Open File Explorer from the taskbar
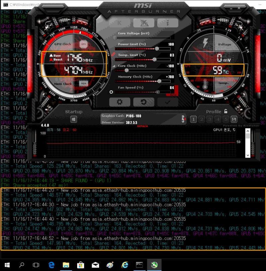This screenshot has width=266, height=271. point(66,265)
